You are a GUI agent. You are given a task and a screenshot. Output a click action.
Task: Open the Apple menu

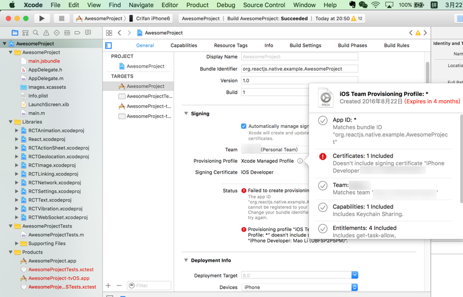click(x=12, y=5)
